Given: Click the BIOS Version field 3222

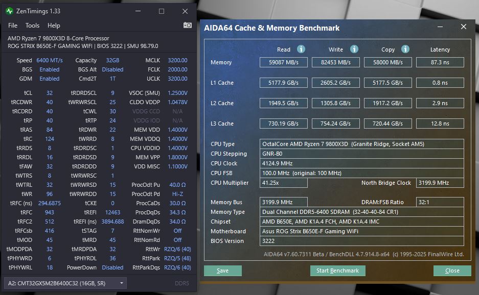Looking at the screenshot, I should pyautogui.click(x=362, y=241).
